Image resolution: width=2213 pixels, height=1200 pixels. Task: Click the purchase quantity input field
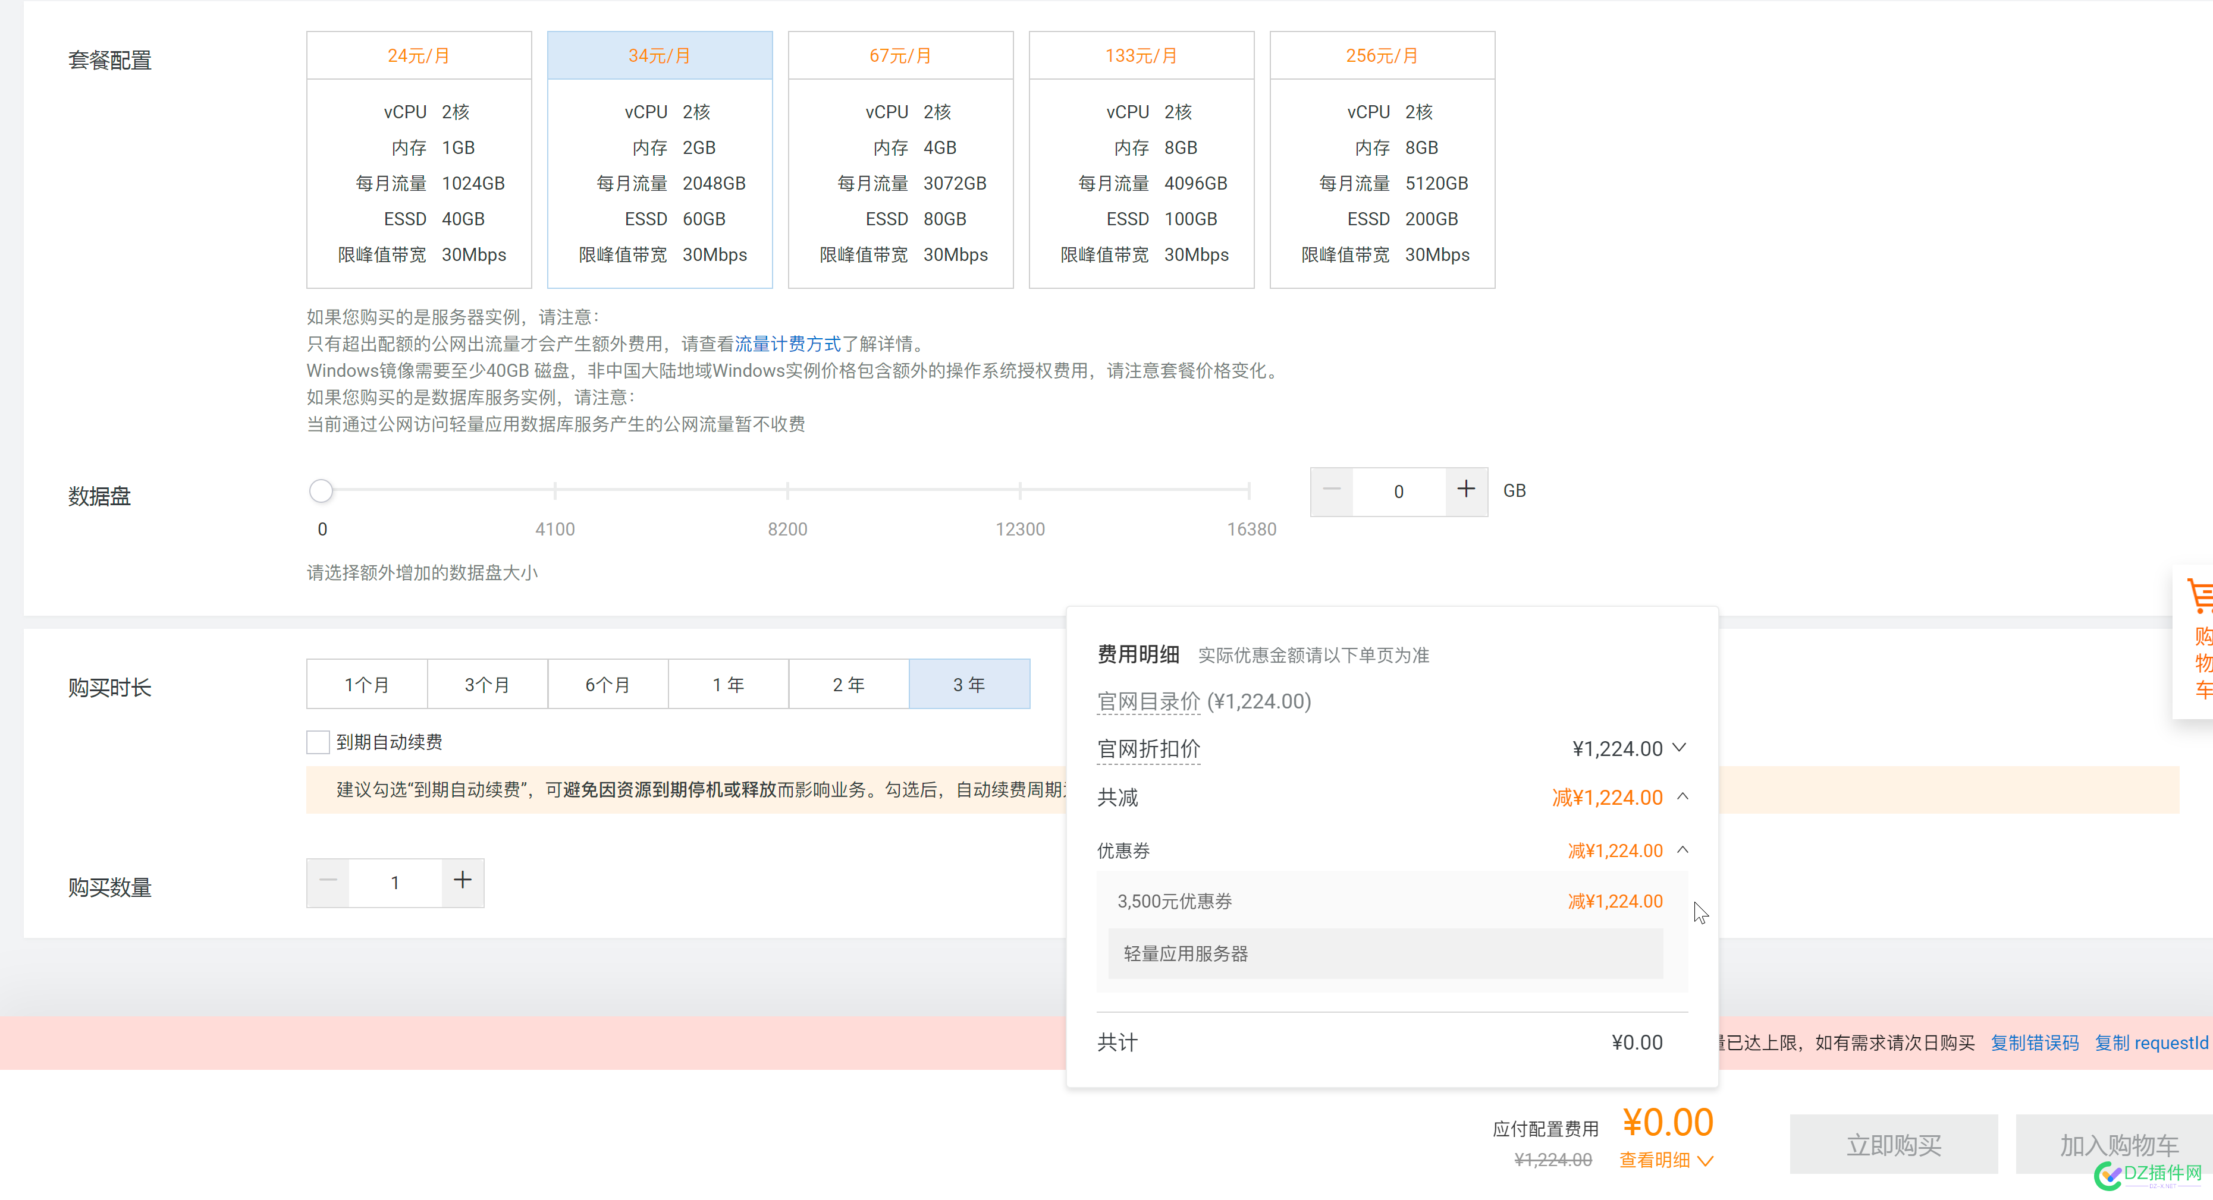tap(395, 883)
